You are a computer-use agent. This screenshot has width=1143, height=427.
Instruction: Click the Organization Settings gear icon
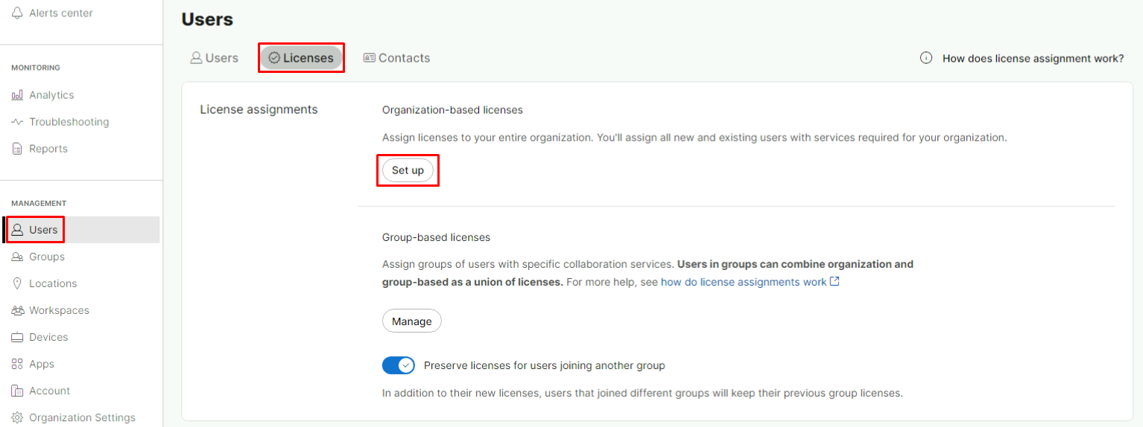pyautogui.click(x=17, y=417)
